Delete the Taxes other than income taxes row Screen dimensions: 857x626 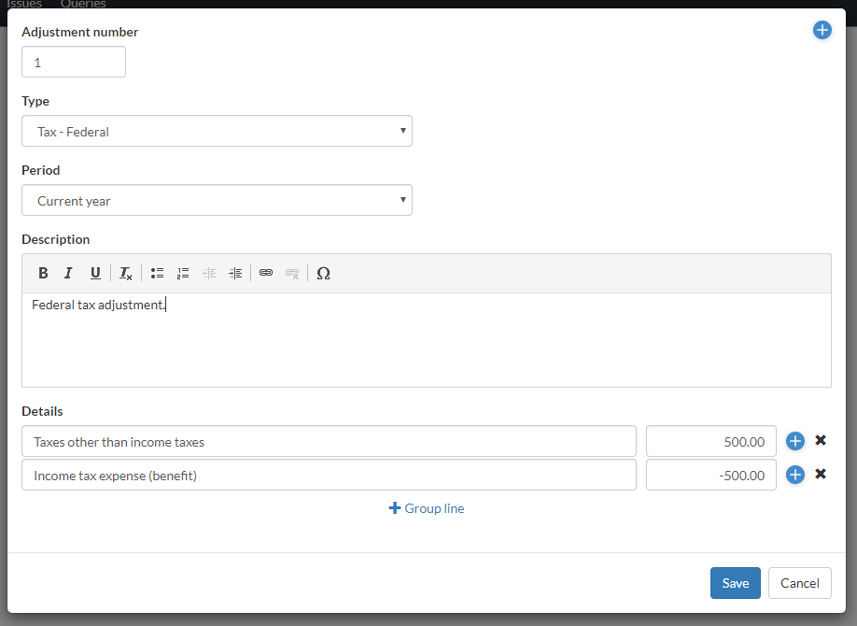pyautogui.click(x=821, y=441)
